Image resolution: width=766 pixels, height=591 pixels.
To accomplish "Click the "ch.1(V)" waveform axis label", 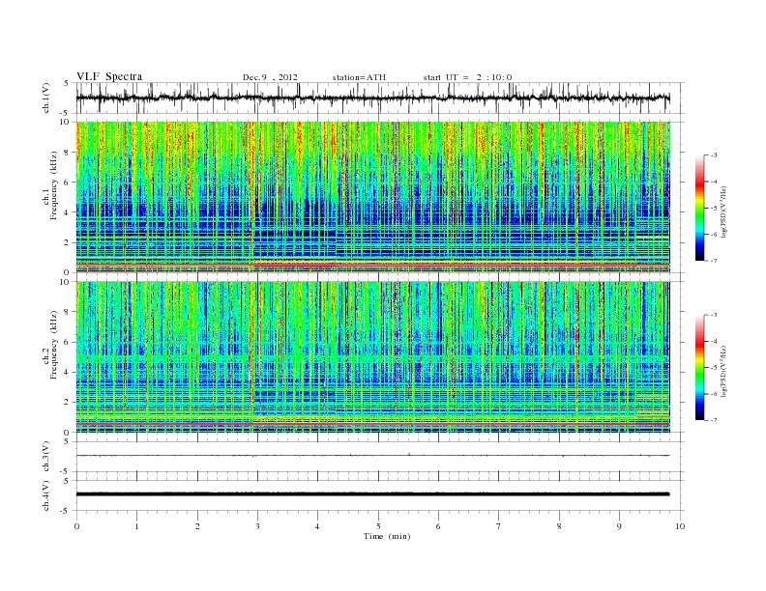I will click(46, 98).
